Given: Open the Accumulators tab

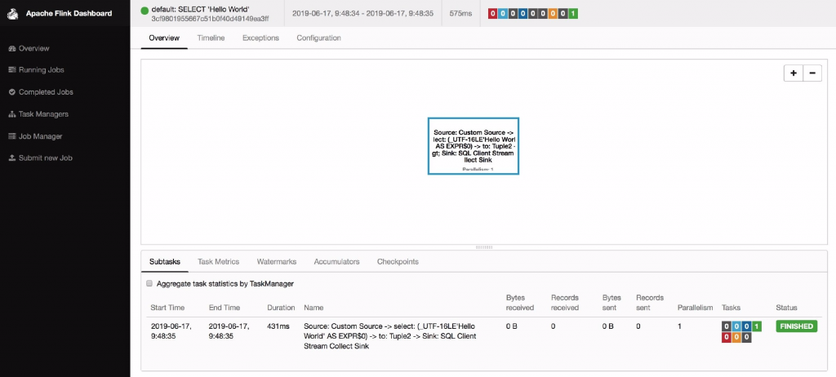Looking at the screenshot, I should (x=336, y=262).
